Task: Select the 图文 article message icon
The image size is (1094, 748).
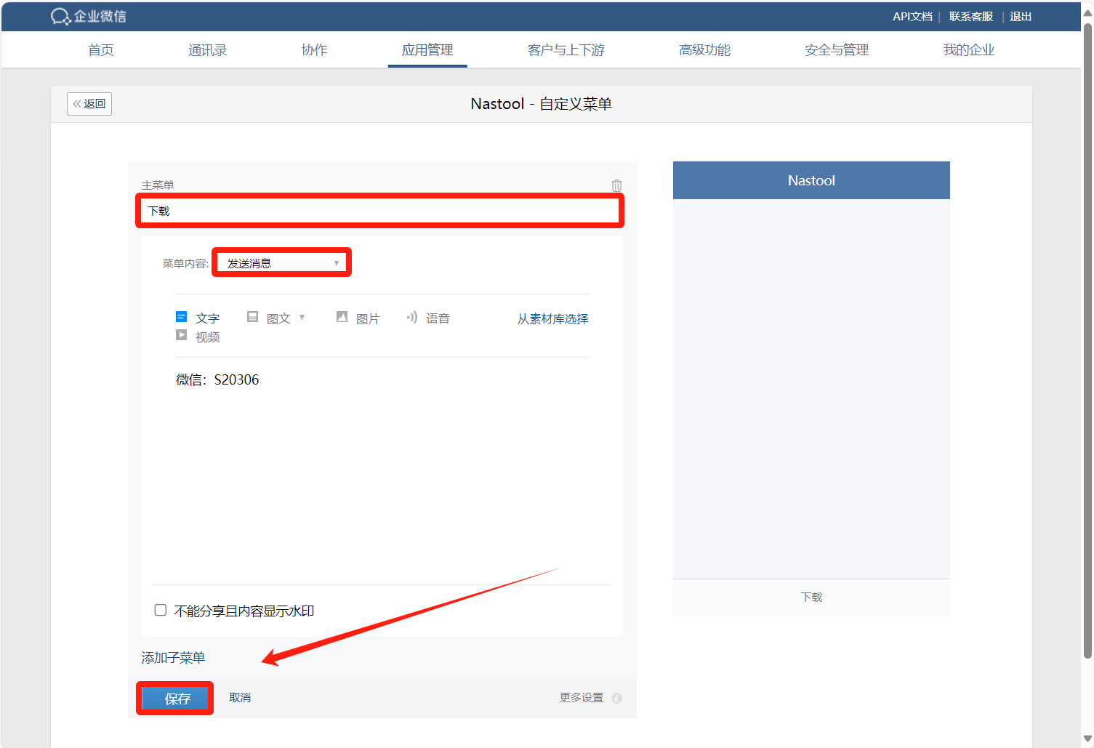Action: pyautogui.click(x=253, y=317)
